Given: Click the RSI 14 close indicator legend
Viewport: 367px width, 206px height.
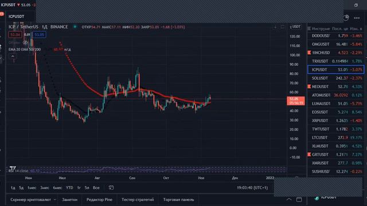Looking at the screenshot, I should (x=18, y=171).
